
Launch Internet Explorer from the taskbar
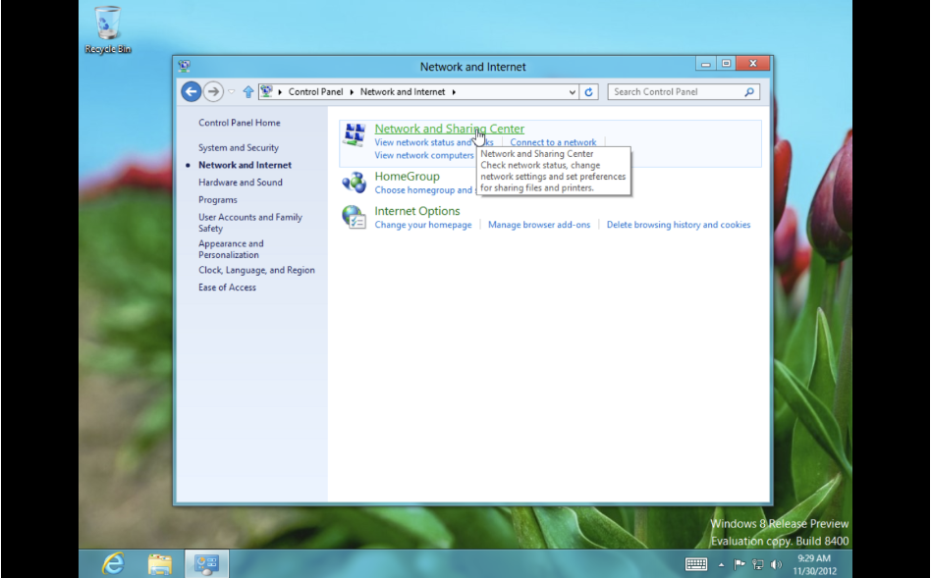tap(112, 563)
